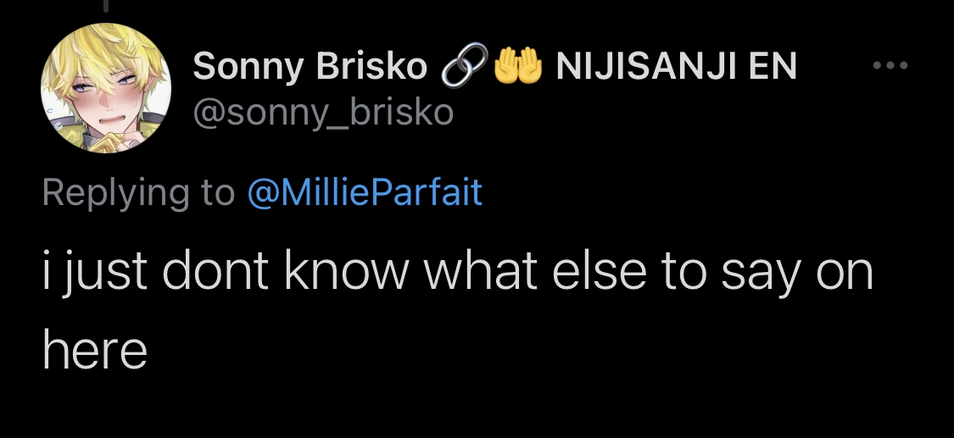Open the Sonny Brisko display name link
The height and width of the screenshot is (438, 954).
pyautogui.click(x=310, y=66)
